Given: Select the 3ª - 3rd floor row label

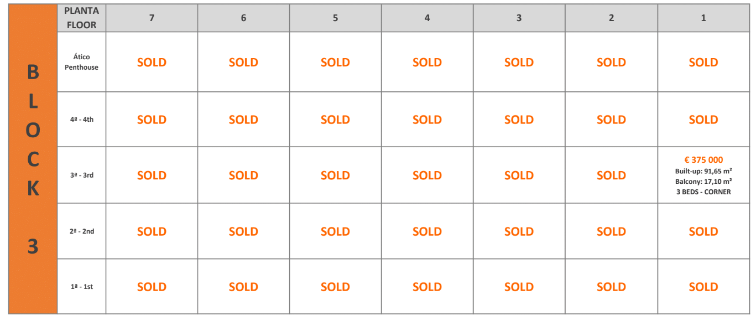Looking at the screenshot, I should coord(81,175).
